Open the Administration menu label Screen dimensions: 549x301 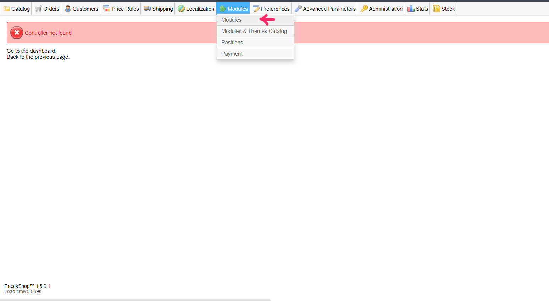386,9
